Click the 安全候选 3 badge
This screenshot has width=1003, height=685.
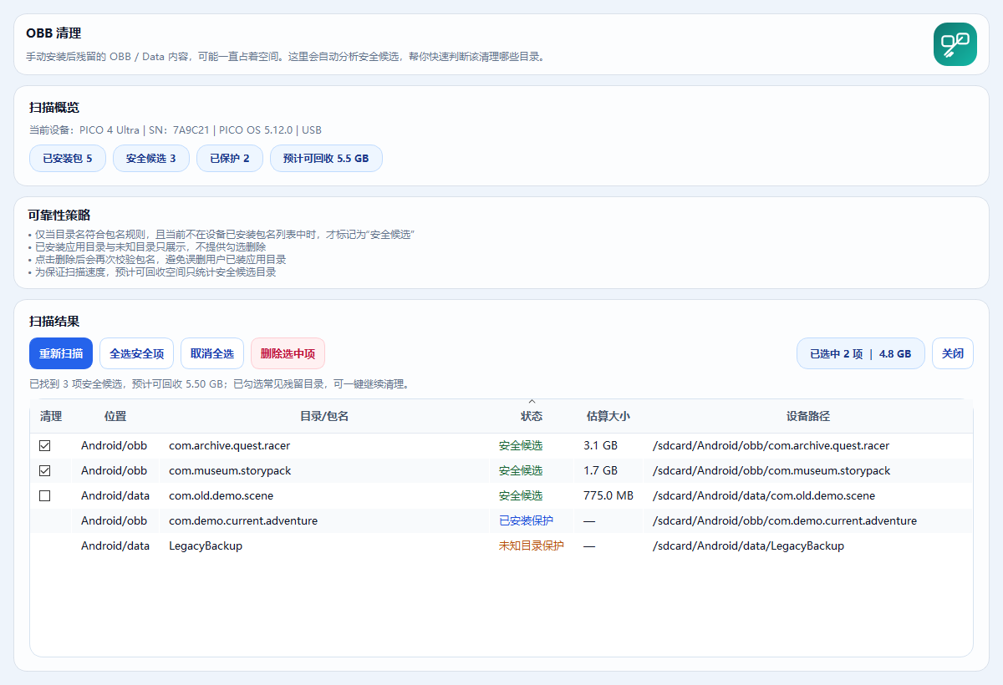click(151, 158)
